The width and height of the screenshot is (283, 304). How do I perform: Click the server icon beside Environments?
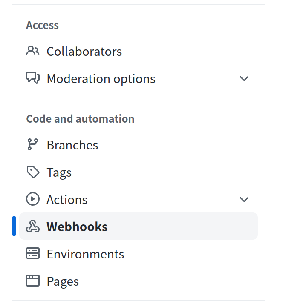32,254
